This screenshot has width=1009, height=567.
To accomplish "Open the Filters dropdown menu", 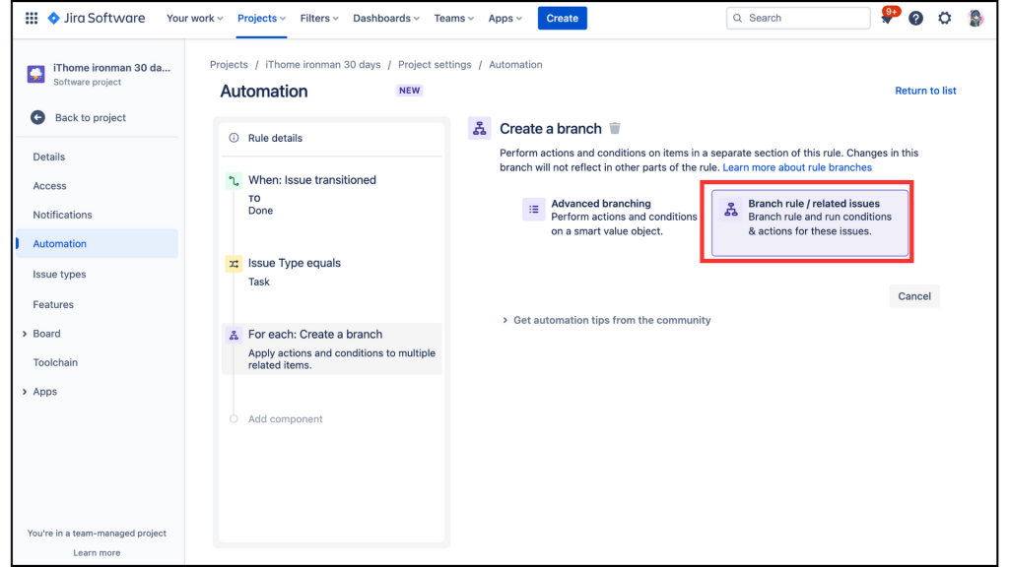I will 319,18.
